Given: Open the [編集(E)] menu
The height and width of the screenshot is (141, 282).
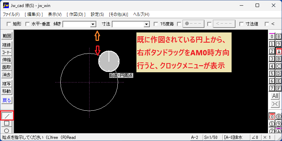Looking at the screenshot, I should click(x=34, y=14).
